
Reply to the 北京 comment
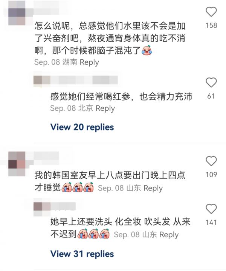pyautogui.click(x=105, y=108)
